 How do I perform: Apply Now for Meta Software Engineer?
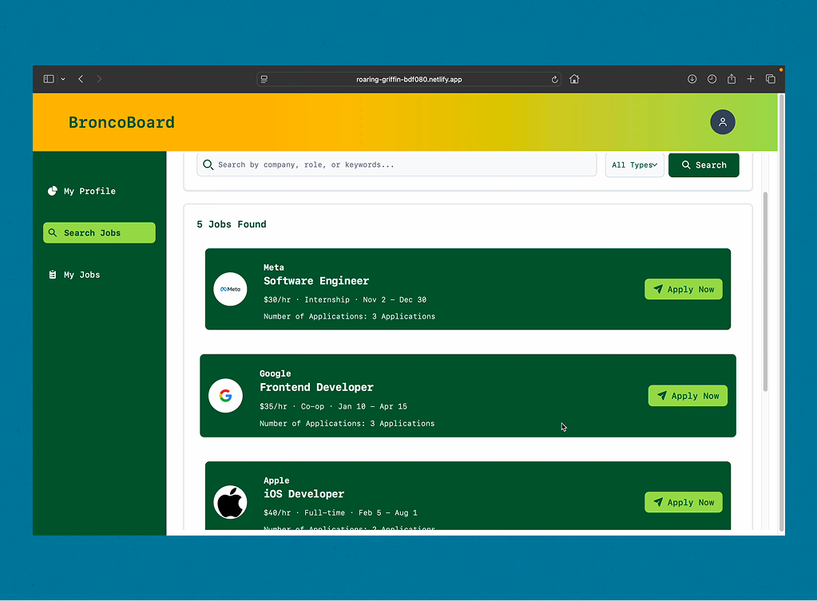(x=683, y=290)
